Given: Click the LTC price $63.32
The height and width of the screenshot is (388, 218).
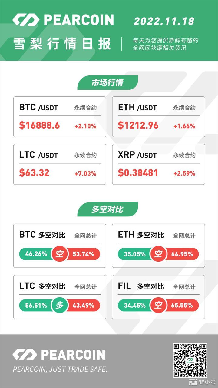Looking at the screenshot, I should coord(34,173).
